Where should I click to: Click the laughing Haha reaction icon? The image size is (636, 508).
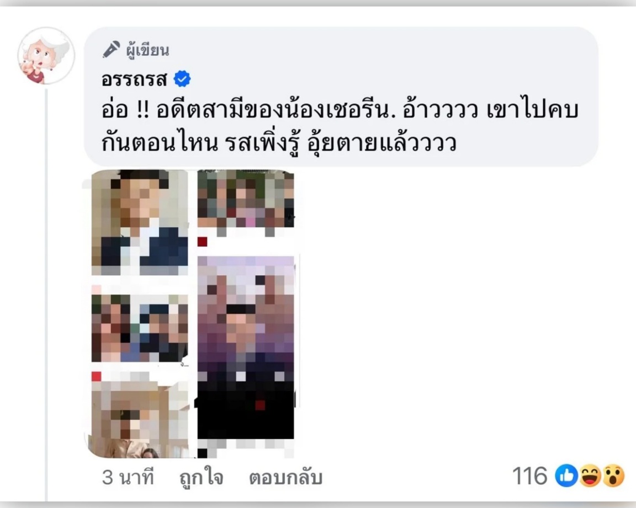[590, 475]
